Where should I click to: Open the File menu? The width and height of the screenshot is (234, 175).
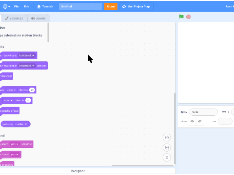pos(16,6)
